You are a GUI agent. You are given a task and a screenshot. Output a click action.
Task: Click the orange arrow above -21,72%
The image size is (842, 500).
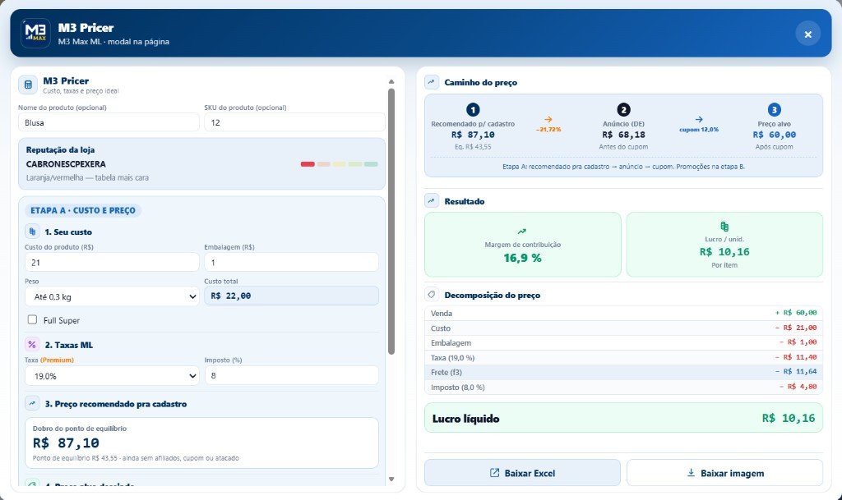548,120
